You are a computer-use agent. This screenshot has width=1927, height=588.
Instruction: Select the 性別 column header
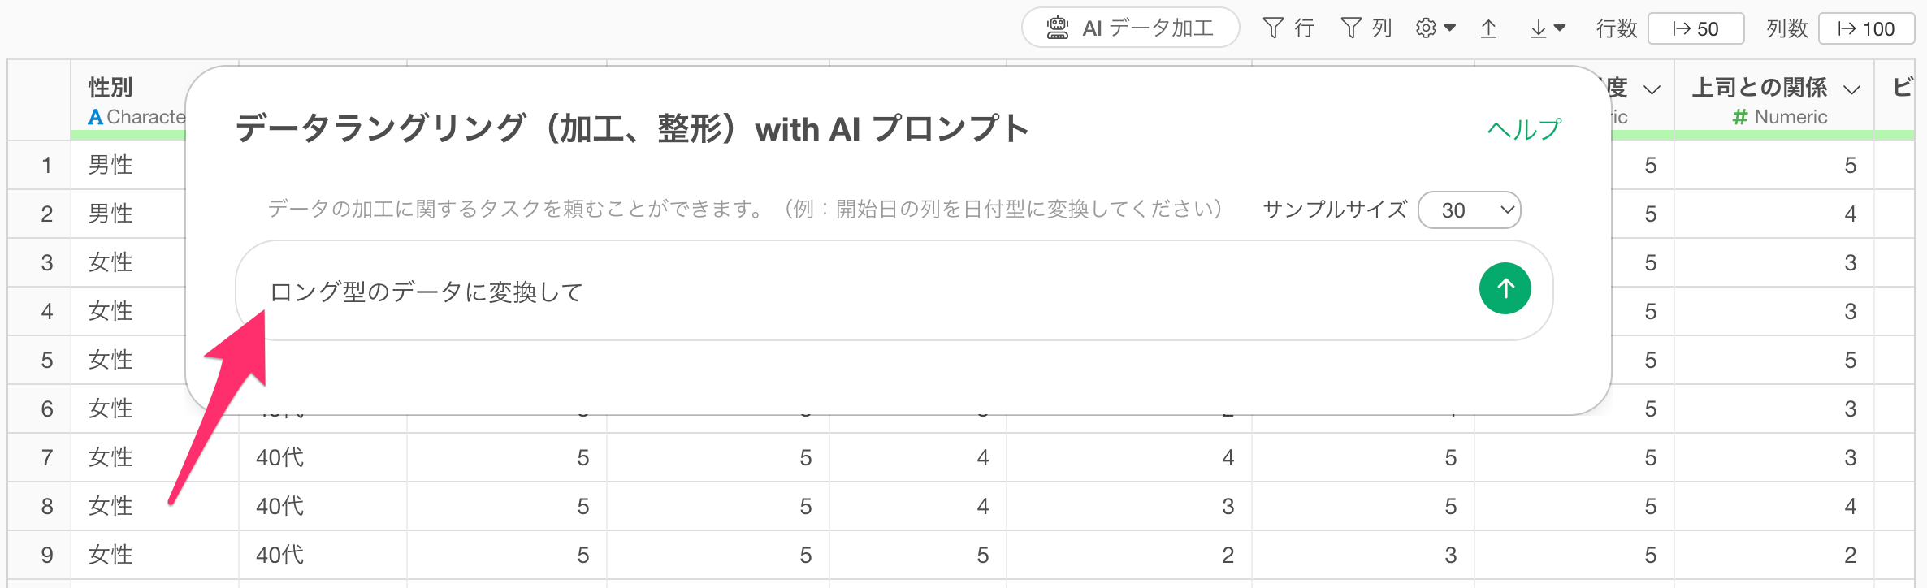(x=110, y=87)
